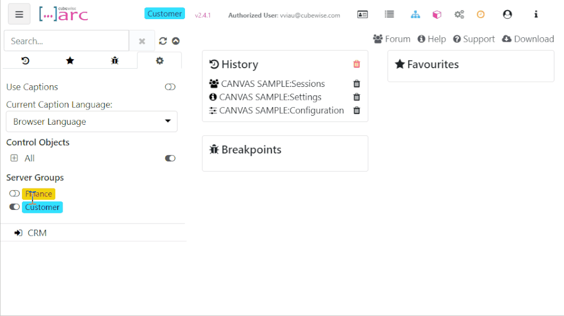Image resolution: width=564 pixels, height=316 pixels.
Task: Switch to the favourites star tab
Action: coord(70,60)
